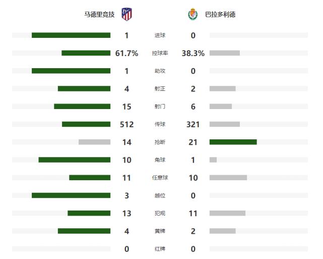This screenshot has width=323, height=259.
Task: Select the 任意球 stat label
Action: tap(160, 178)
